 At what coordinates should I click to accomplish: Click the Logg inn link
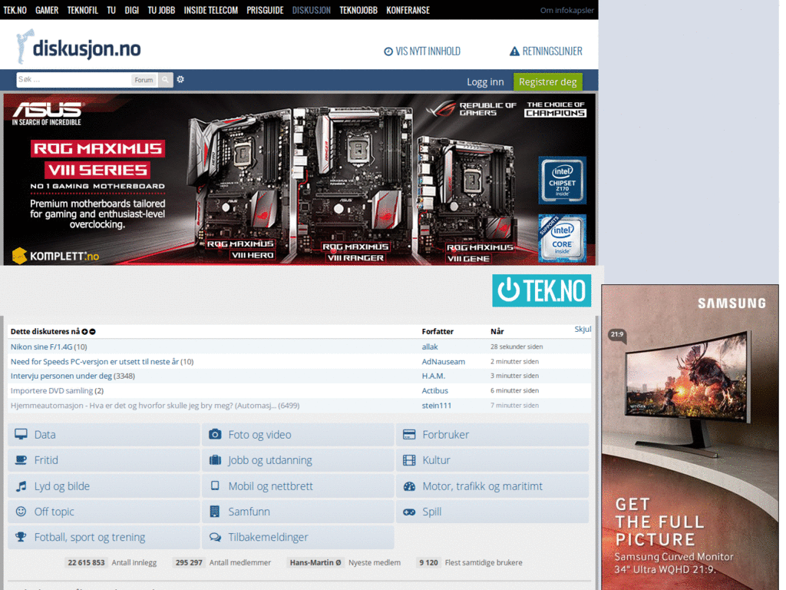(485, 81)
